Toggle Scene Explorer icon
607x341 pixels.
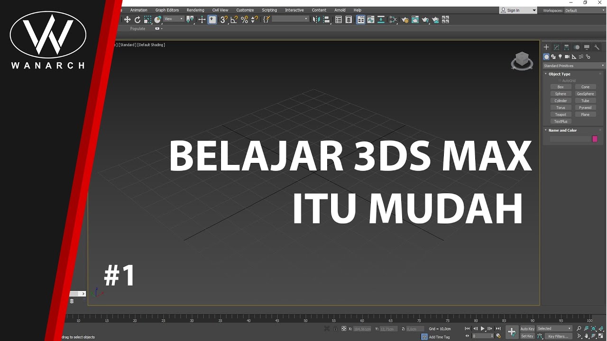[339, 19]
